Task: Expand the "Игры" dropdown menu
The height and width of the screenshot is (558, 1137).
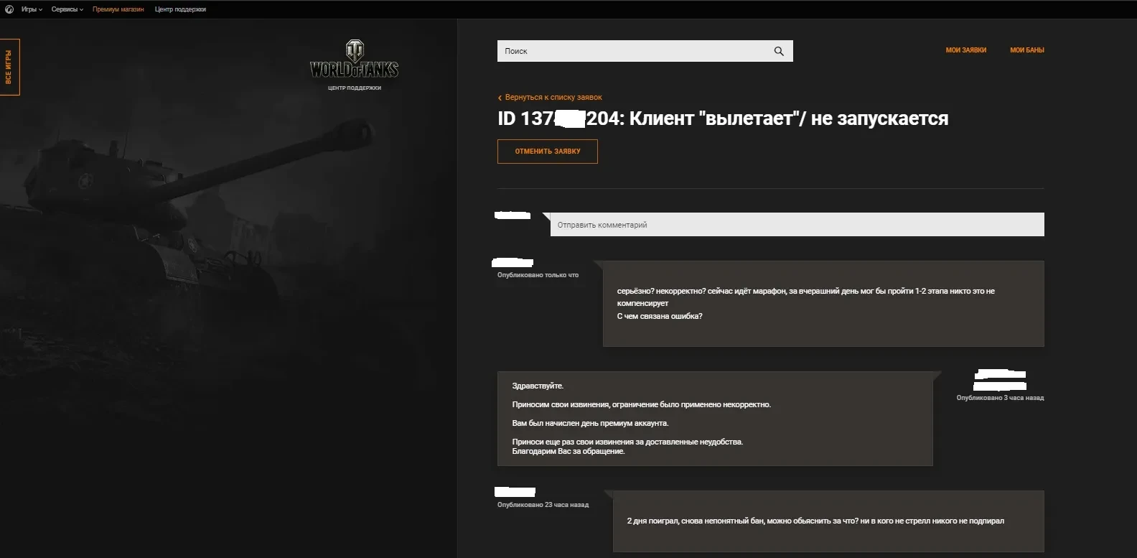Action: [x=32, y=9]
